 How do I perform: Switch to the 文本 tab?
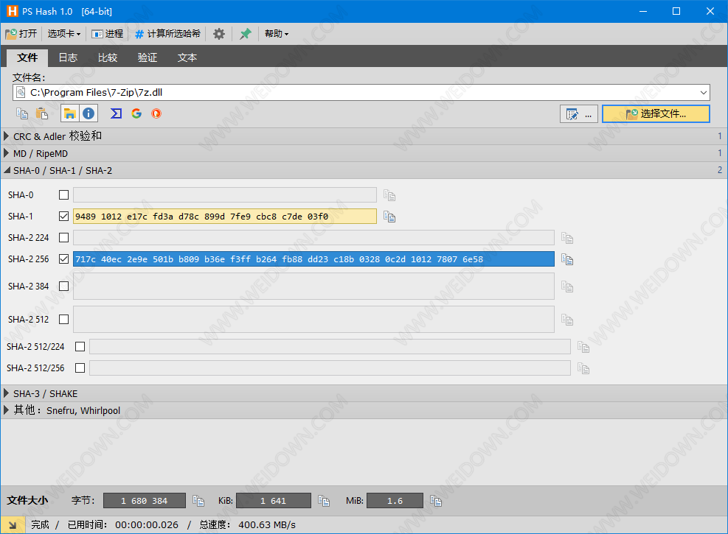187,57
